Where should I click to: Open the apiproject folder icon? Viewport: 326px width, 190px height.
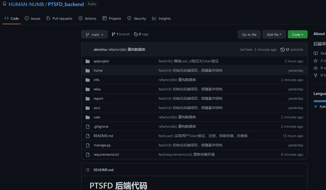(x=88, y=61)
